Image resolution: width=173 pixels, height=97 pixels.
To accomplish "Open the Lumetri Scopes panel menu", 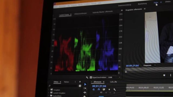I will pos(71,14).
